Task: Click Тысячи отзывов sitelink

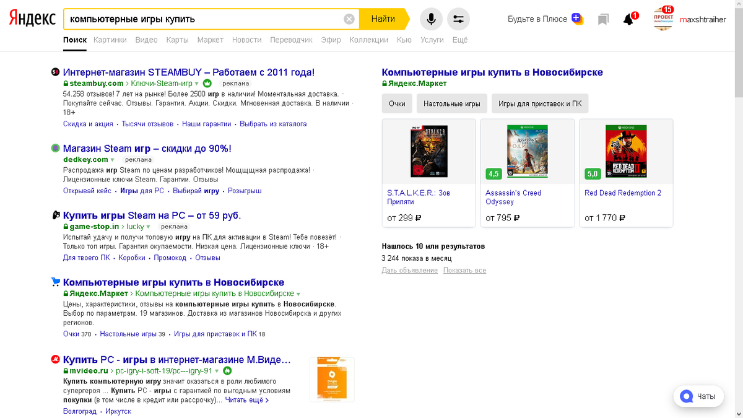Action: click(x=147, y=124)
